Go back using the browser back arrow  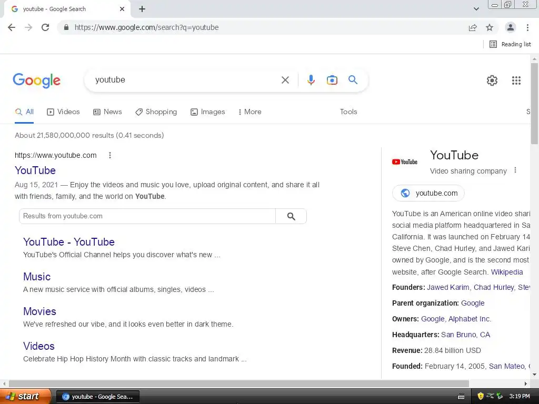point(12,27)
